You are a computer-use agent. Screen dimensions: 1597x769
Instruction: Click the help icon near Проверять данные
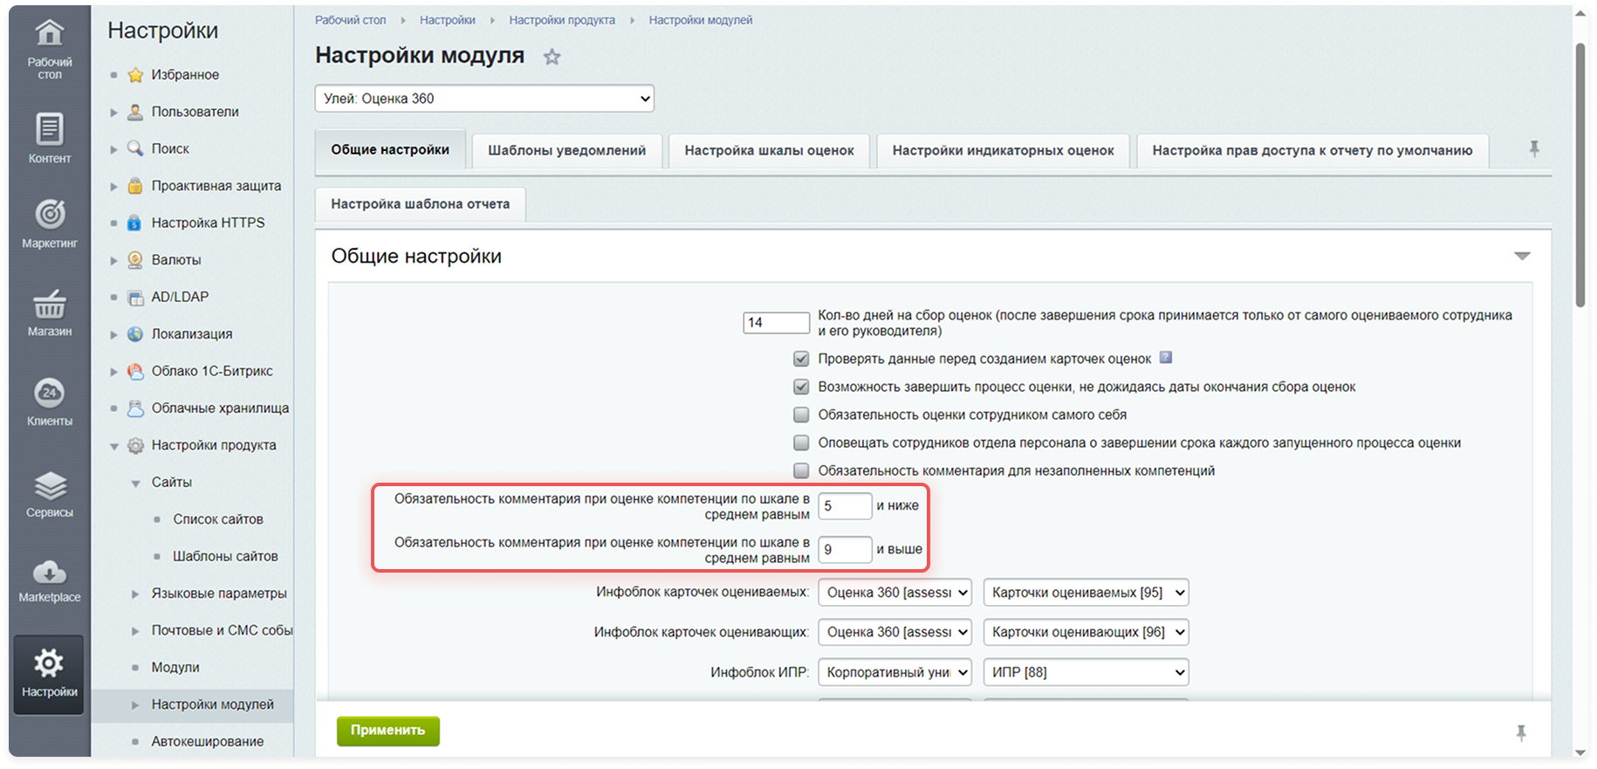pyautogui.click(x=1165, y=358)
